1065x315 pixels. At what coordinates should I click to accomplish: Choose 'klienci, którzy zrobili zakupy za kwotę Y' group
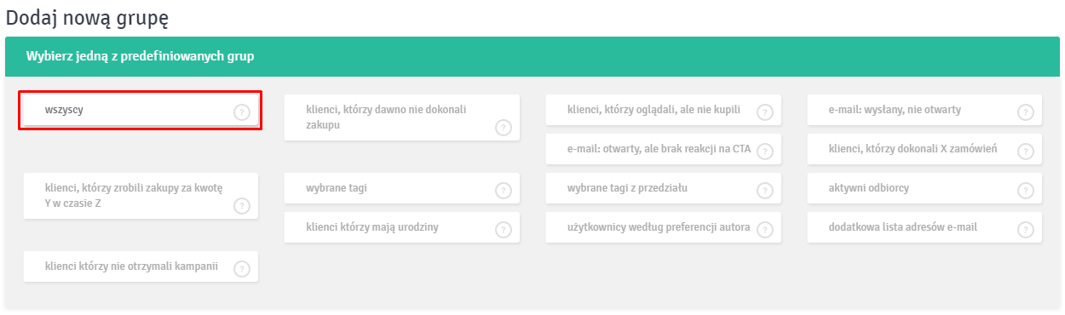(x=141, y=196)
